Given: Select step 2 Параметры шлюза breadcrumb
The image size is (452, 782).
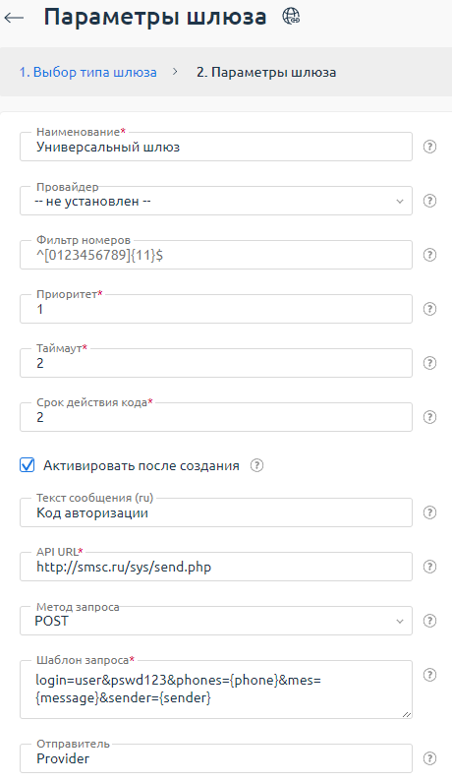Looking at the screenshot, I should [x=266, y=73].
